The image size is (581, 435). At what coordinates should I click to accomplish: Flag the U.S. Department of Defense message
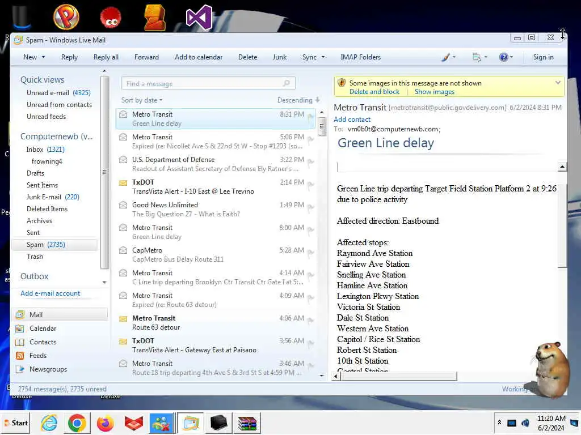[x=310, y=162]
